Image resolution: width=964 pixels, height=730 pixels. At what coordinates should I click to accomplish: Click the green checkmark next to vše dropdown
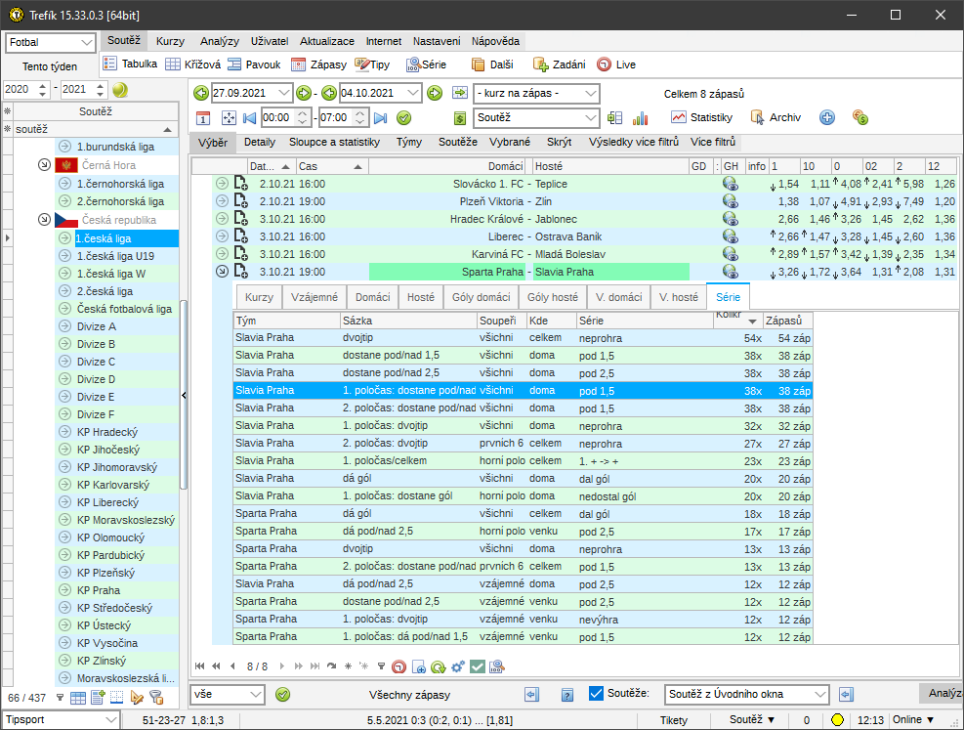point(282,694)
